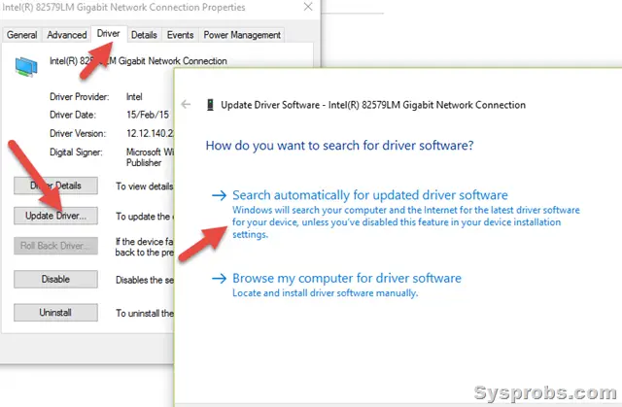Click the Driver Date value 15/Feb/15

[148, 115]
